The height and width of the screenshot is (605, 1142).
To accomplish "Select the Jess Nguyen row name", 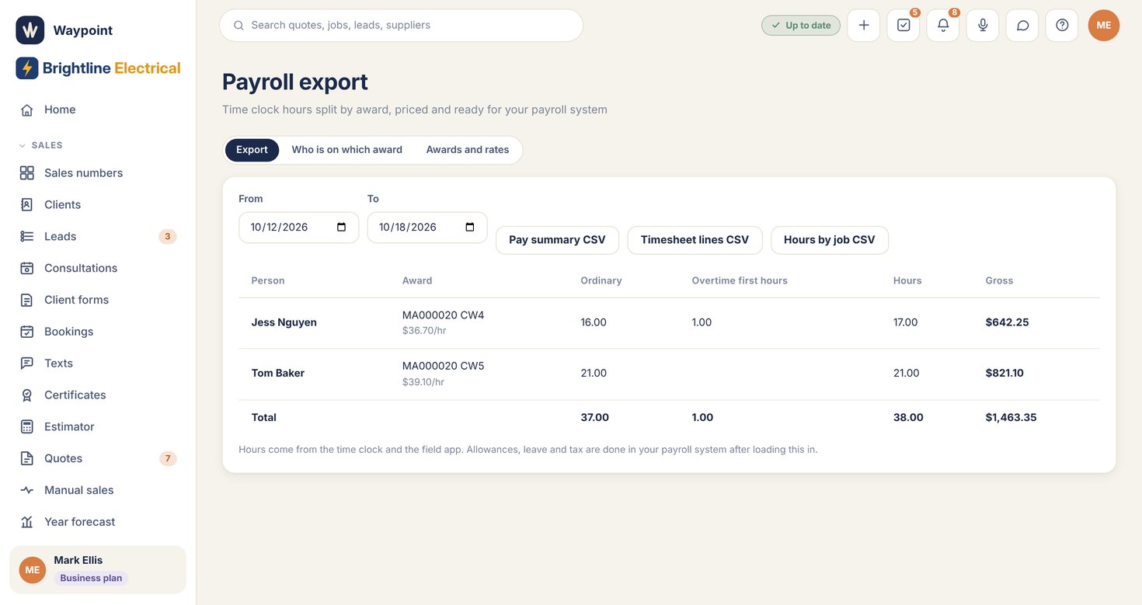I will pos(284,322).
